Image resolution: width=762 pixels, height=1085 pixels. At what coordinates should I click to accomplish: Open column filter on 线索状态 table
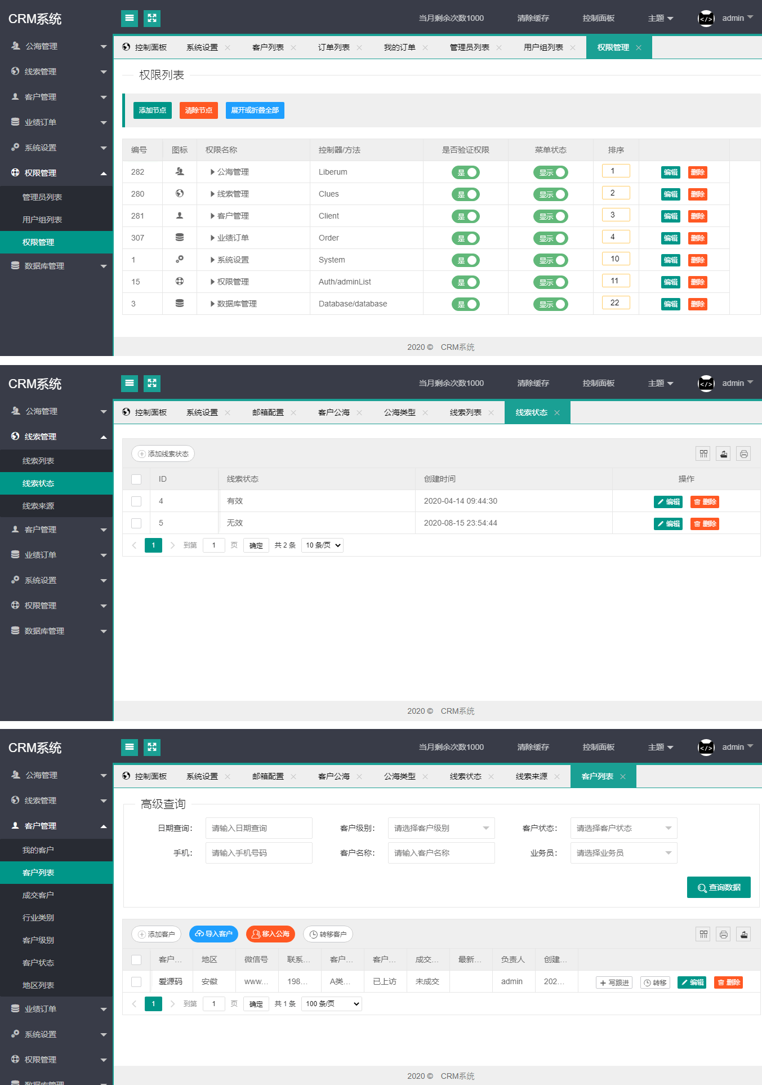[x=703, y=454]
